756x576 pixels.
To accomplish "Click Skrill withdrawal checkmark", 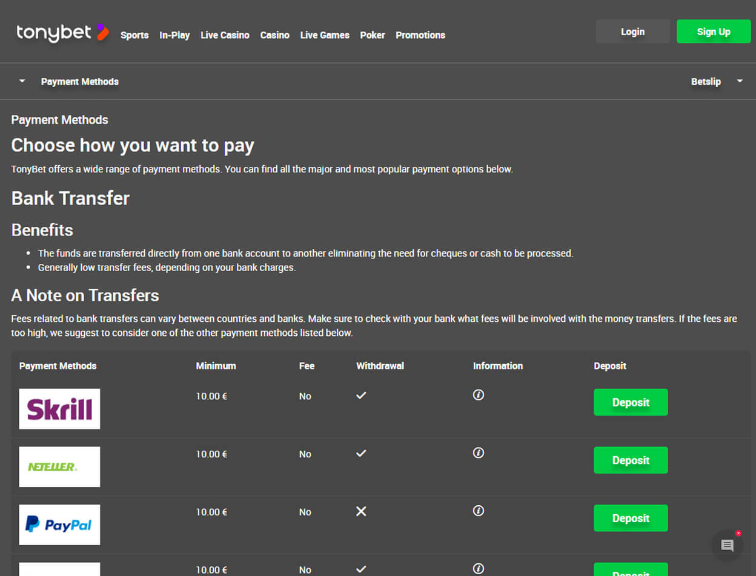I will pos(361,395).
